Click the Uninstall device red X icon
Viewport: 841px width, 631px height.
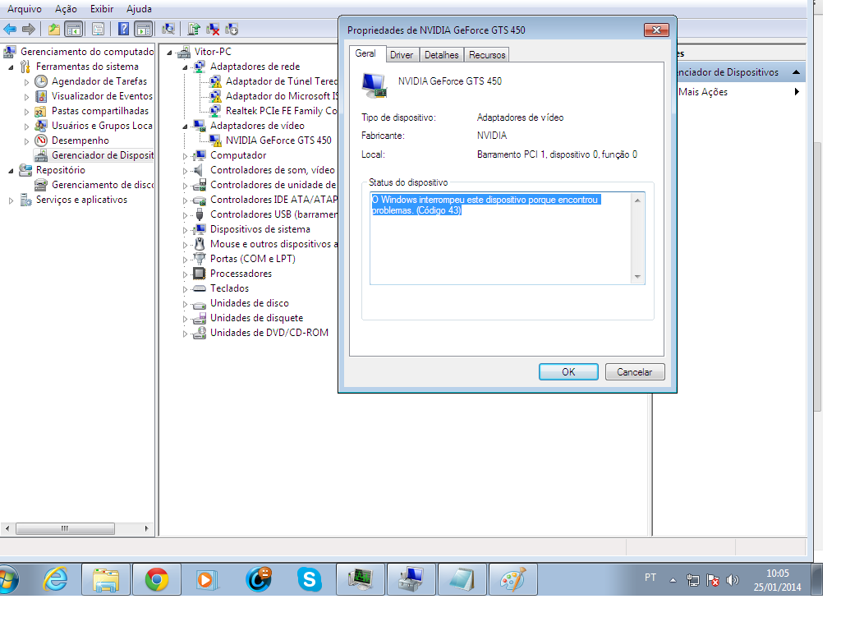pos(213,29)
